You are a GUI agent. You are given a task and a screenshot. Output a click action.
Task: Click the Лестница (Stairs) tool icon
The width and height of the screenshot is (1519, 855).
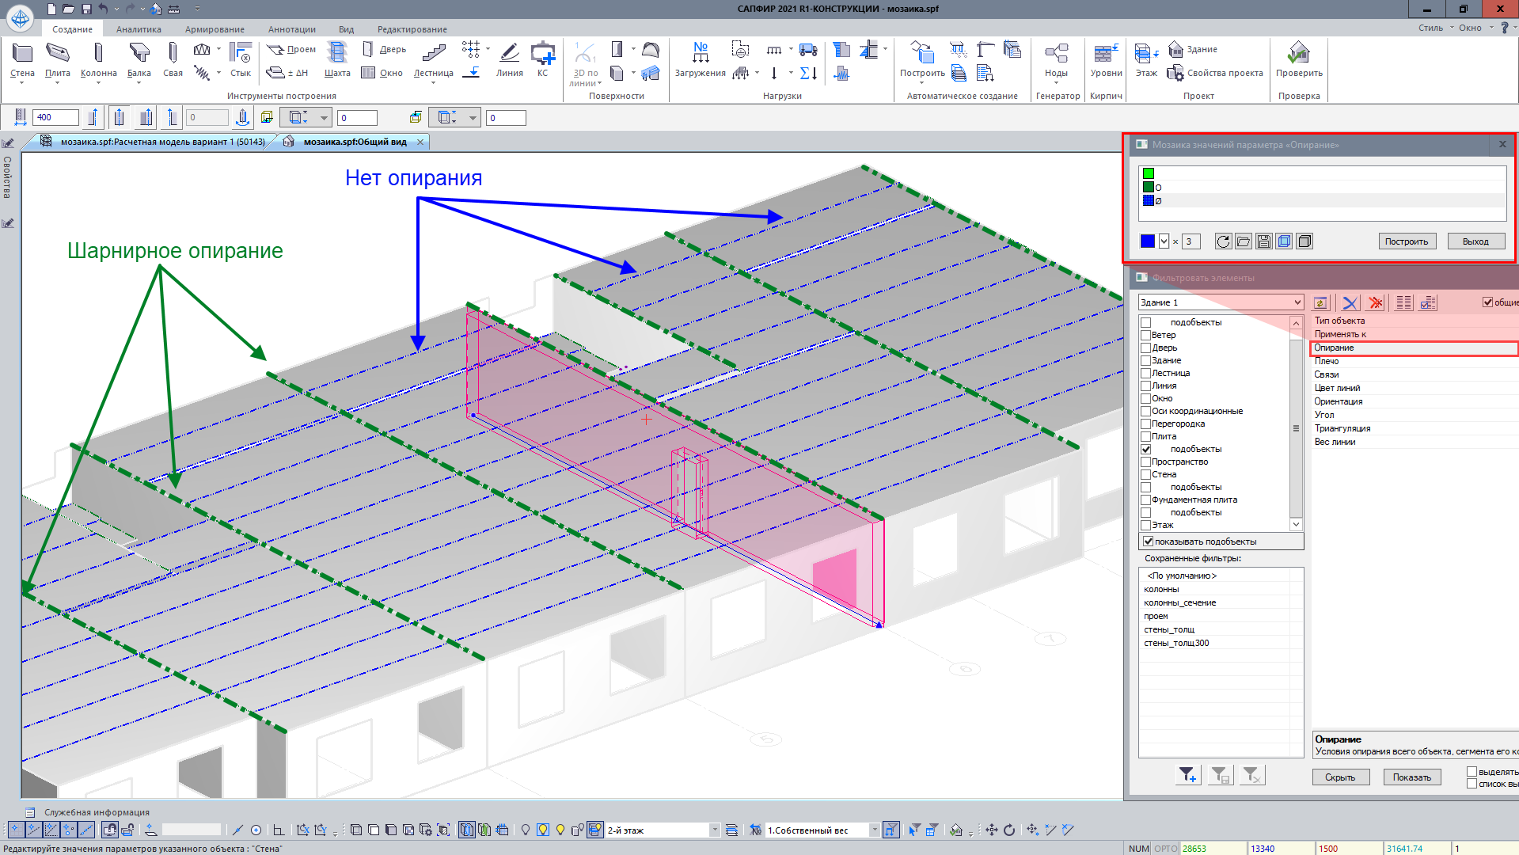click(433, 54)
